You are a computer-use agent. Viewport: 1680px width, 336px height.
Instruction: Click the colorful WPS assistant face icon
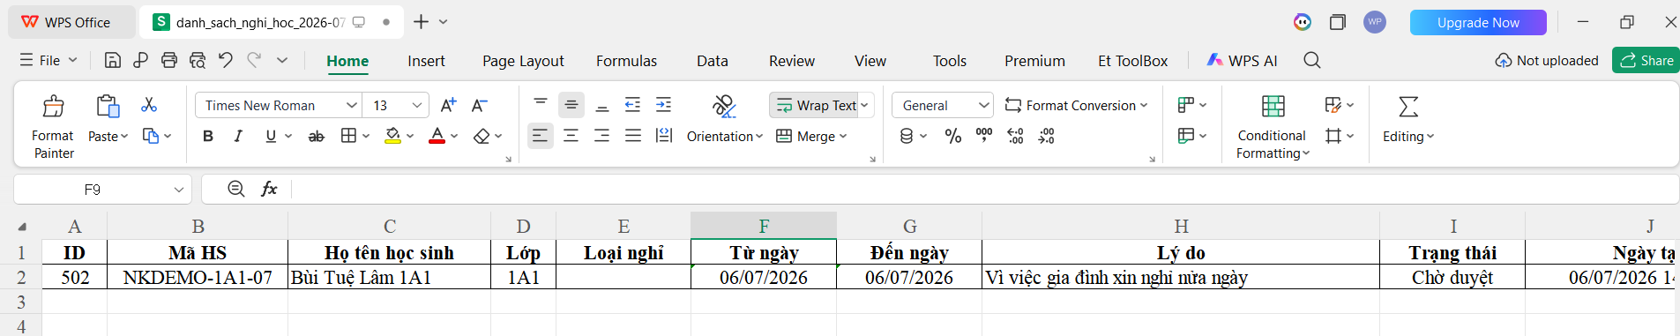click(x=1303, y=22)
